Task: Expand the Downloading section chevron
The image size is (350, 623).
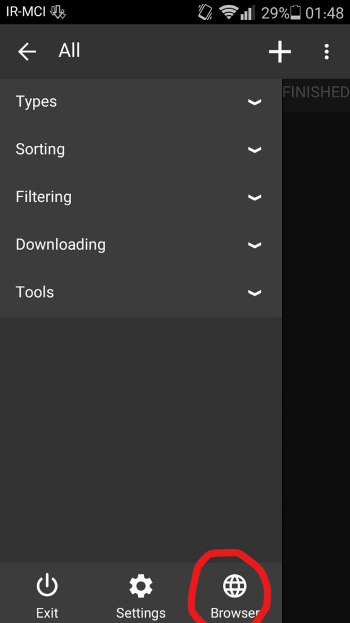Action: [255, 245]
